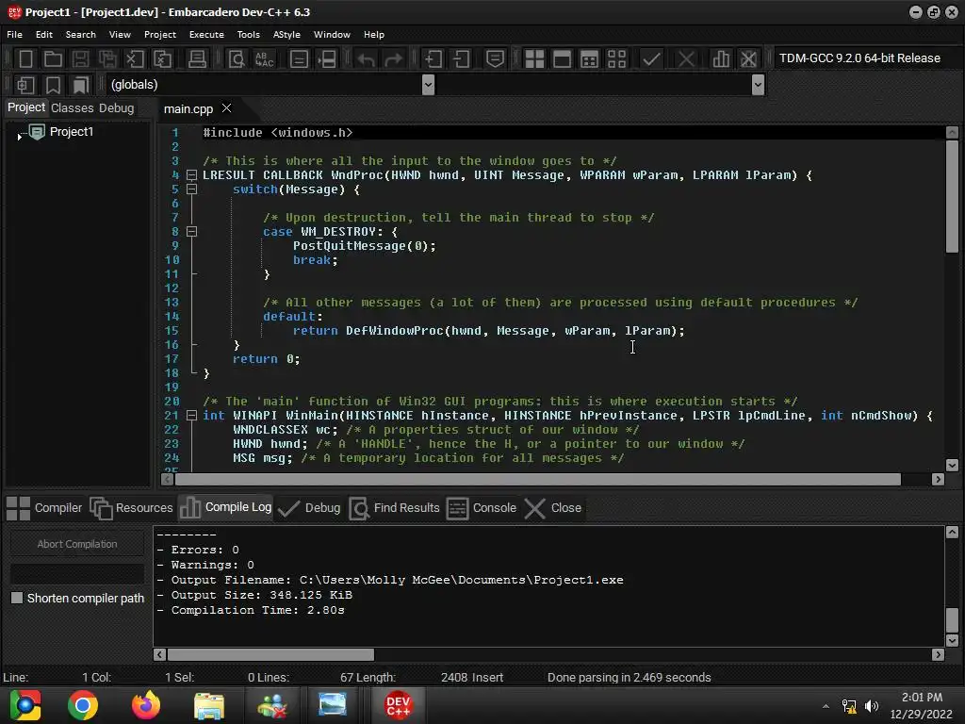Collapse the WndProc function fold on line 4
This screenshot has height=724, width=965.
191,174
